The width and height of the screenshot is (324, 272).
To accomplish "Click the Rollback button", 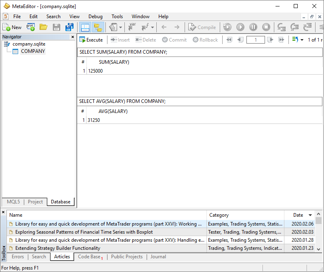I will pyautogui.click(x=205, y=40).
